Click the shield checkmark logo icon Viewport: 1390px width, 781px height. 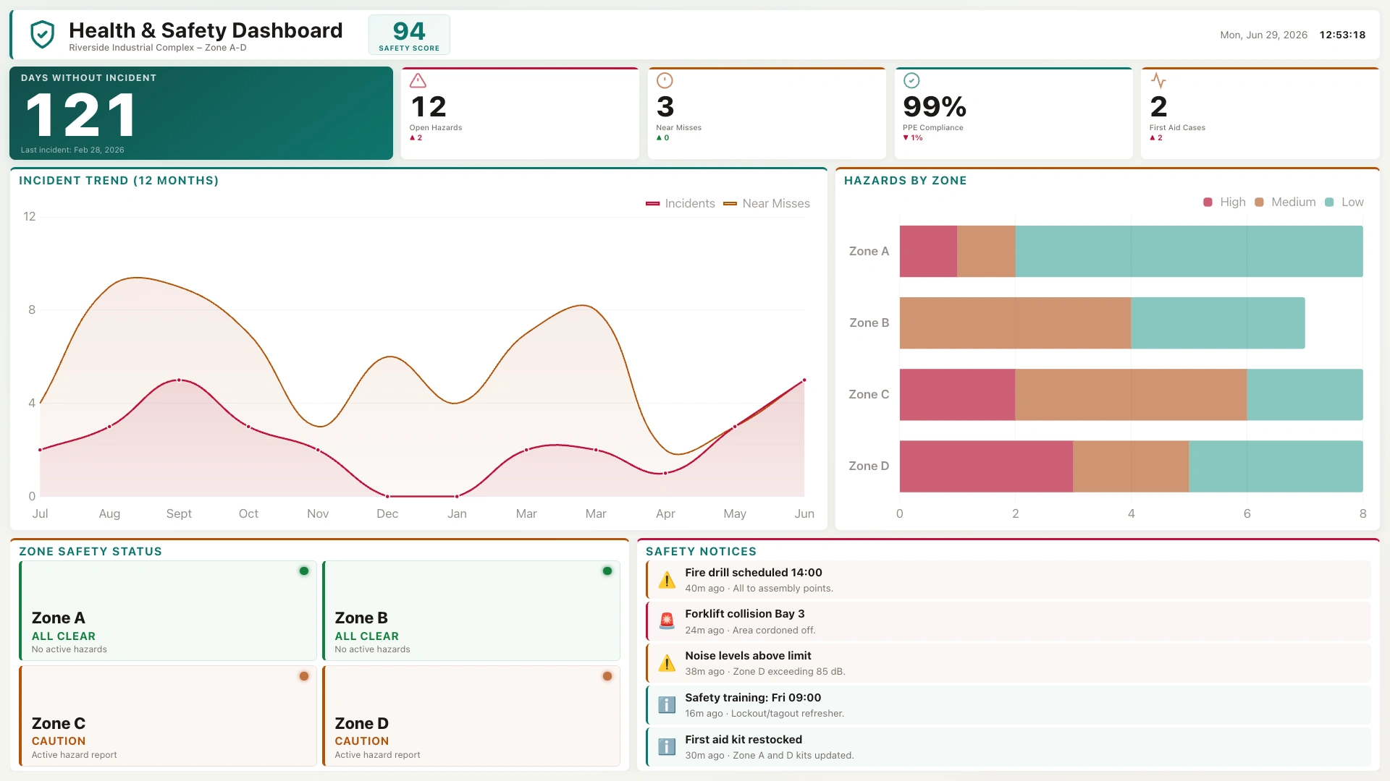(x=43, y=35)
